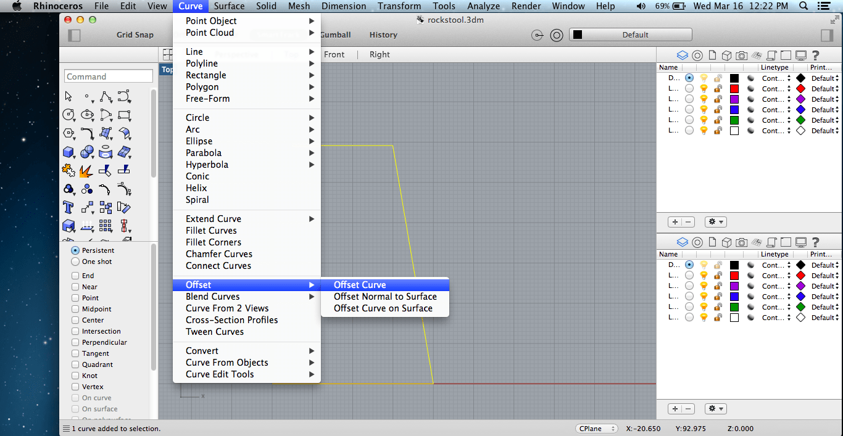
Task: Change blue layer print width in upper panel
Action: pos(825,110)
